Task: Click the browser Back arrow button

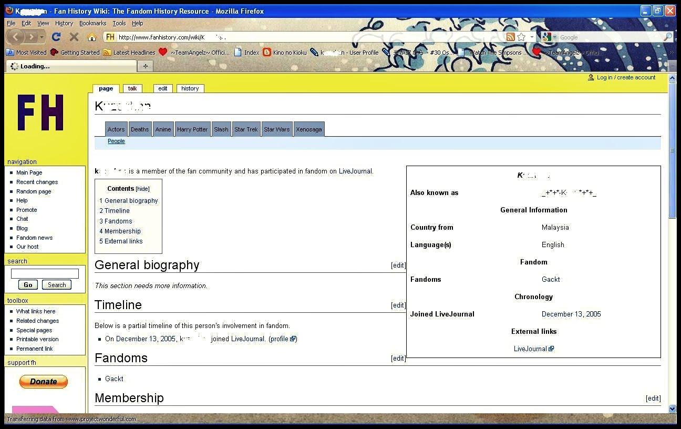Action: click(16, 37)
